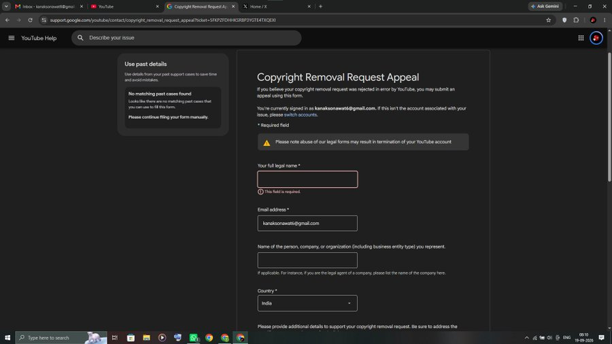Viewport: 612px width, 344px height.
Task: Open the volume tray icon
Action: click(549, 337)
